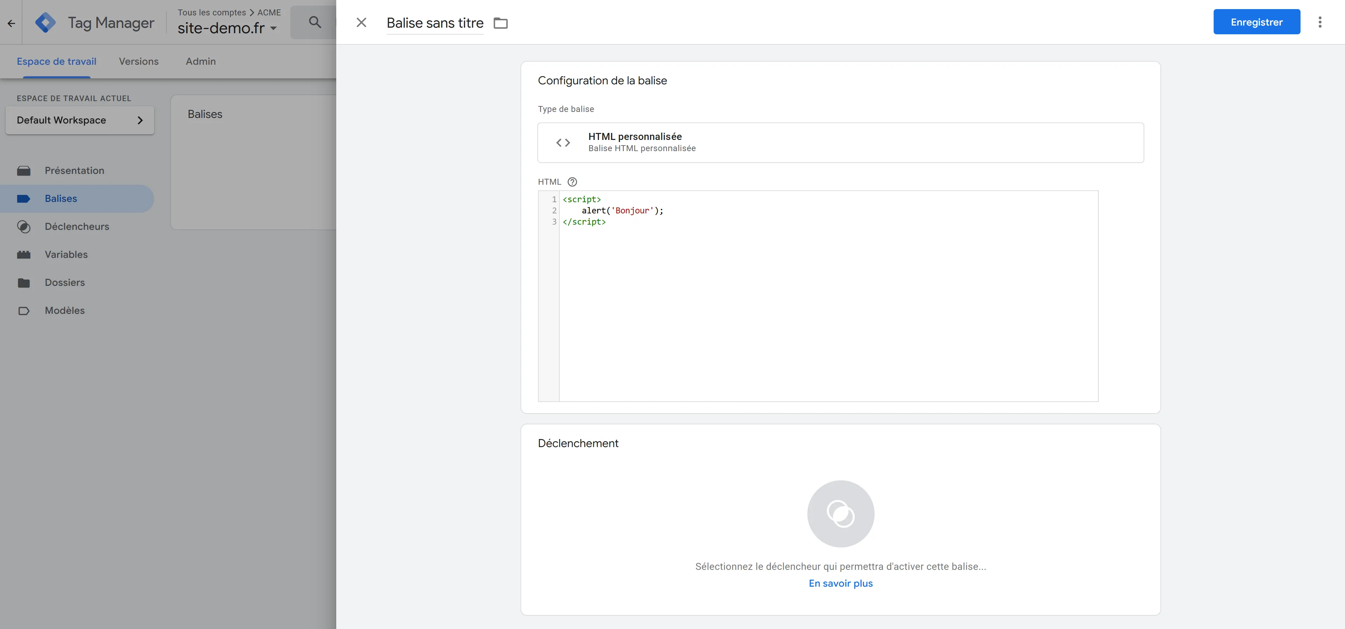This screenshot has height=629, width=1345.
Task: Open the Balises section icon in sidebar
Action: 24,198
